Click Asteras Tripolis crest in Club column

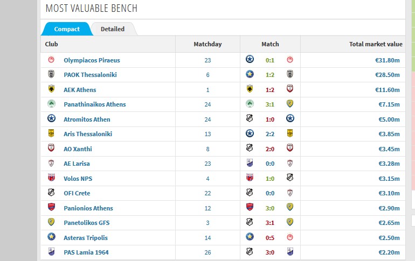coord(51,237)
